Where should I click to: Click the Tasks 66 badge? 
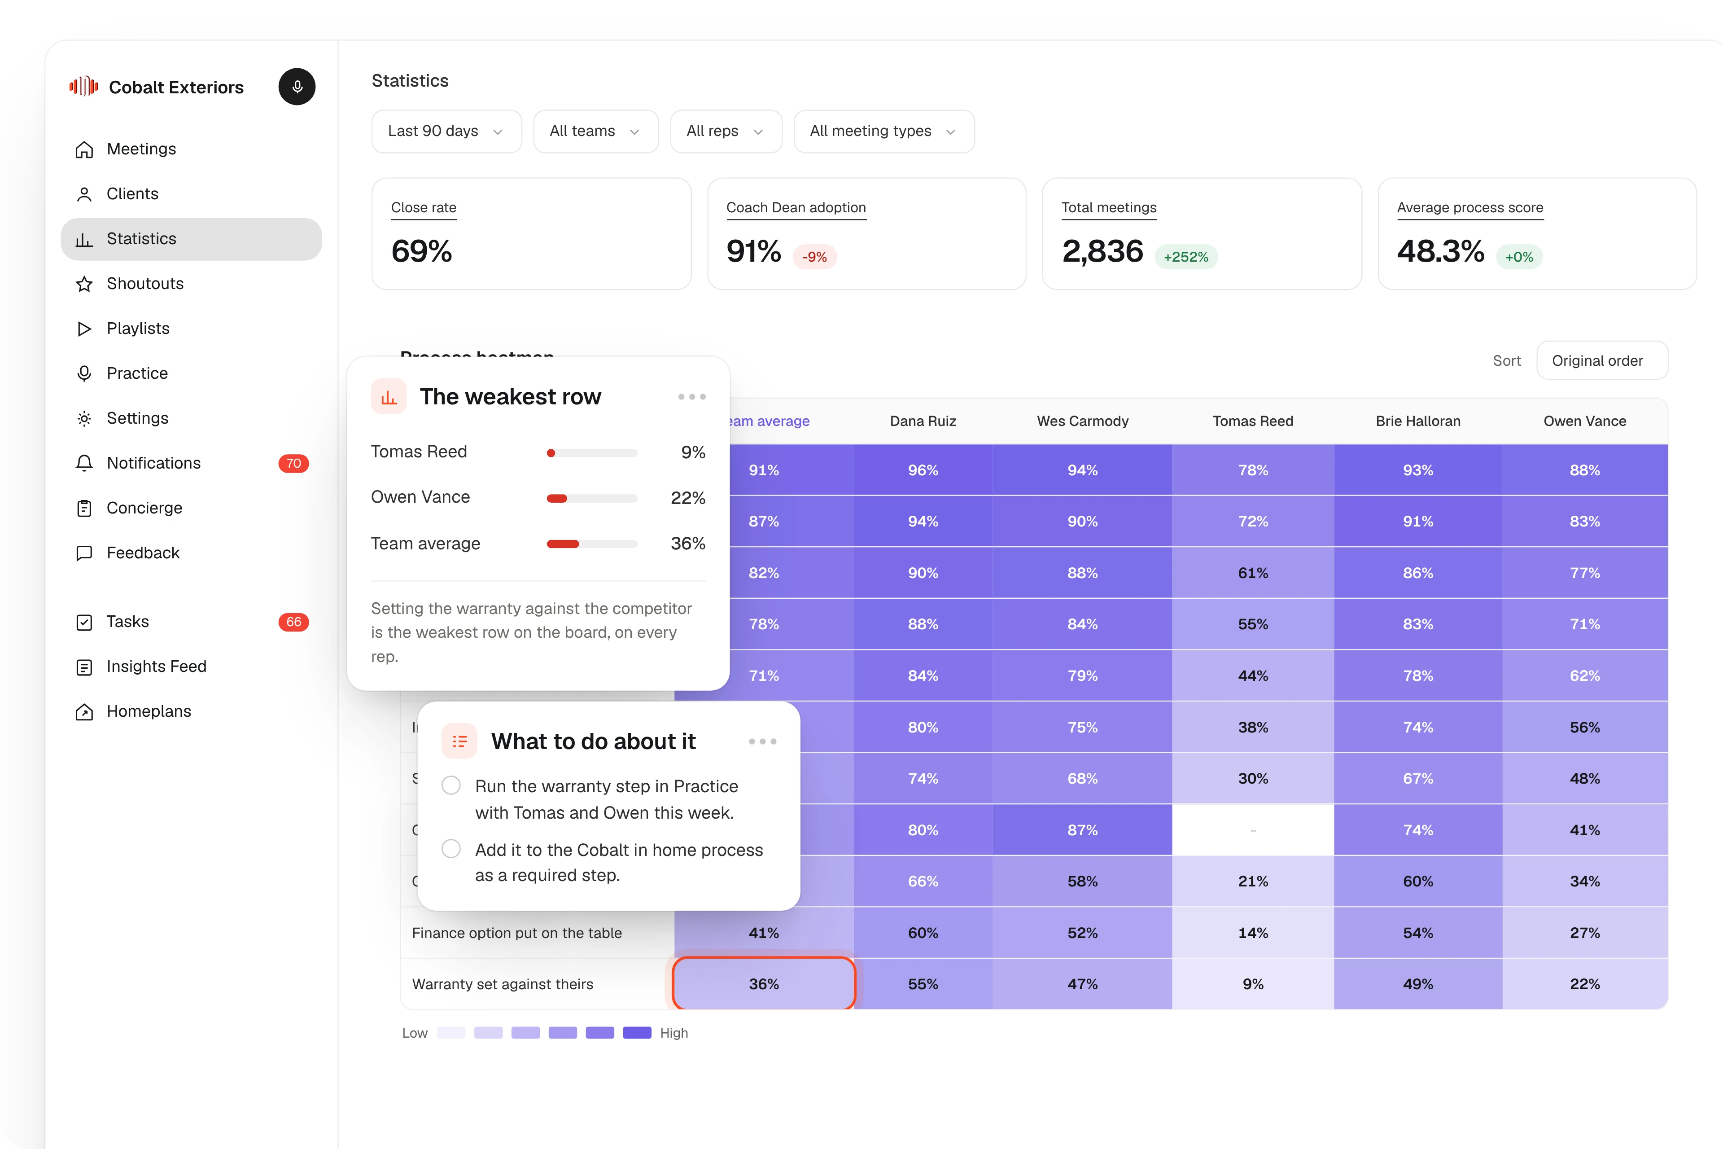click(x=294, y=622)
